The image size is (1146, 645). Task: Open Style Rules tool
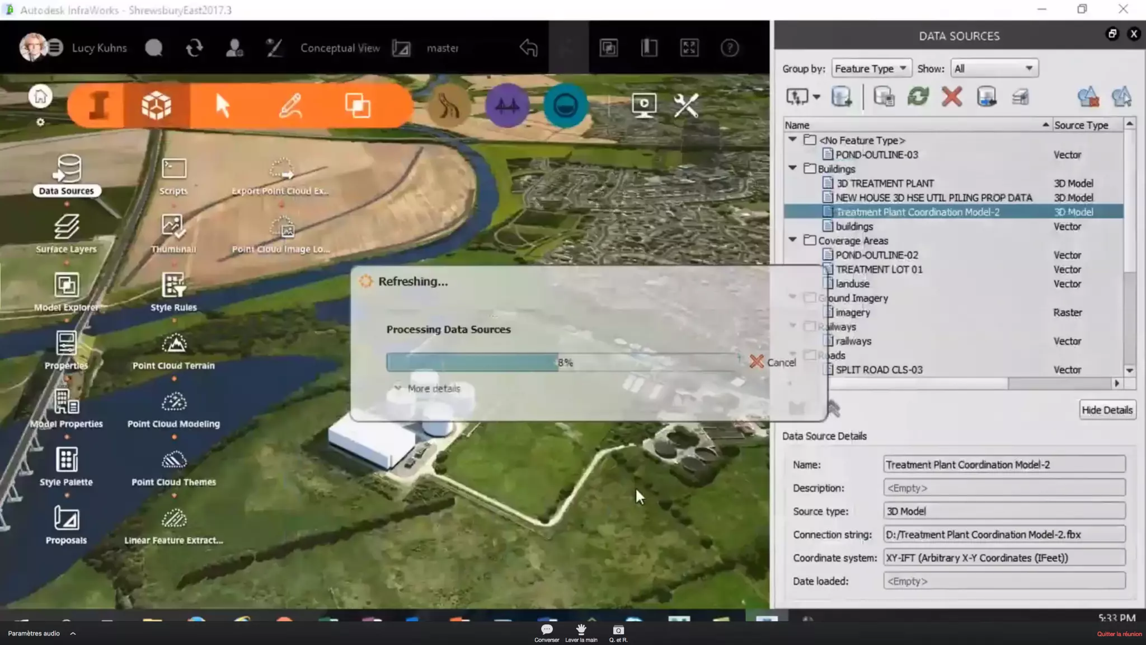coord(173,286)
